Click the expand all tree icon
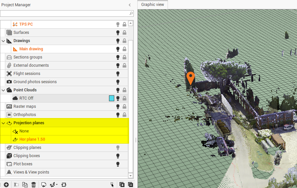The height and width of the screenshot is (188, 297). pyautogui.click(x=122, y=185)
